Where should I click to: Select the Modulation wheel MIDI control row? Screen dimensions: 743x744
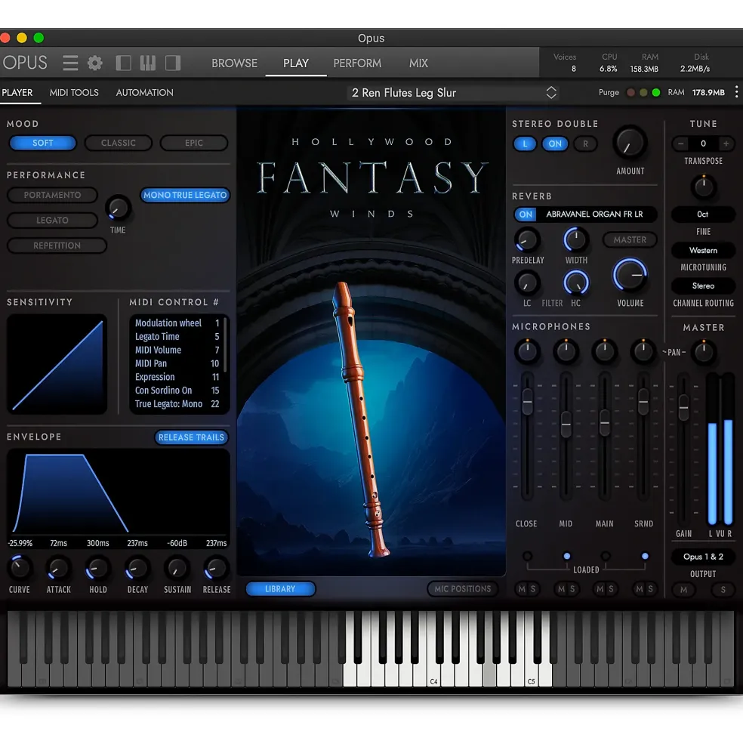point(177,323)
